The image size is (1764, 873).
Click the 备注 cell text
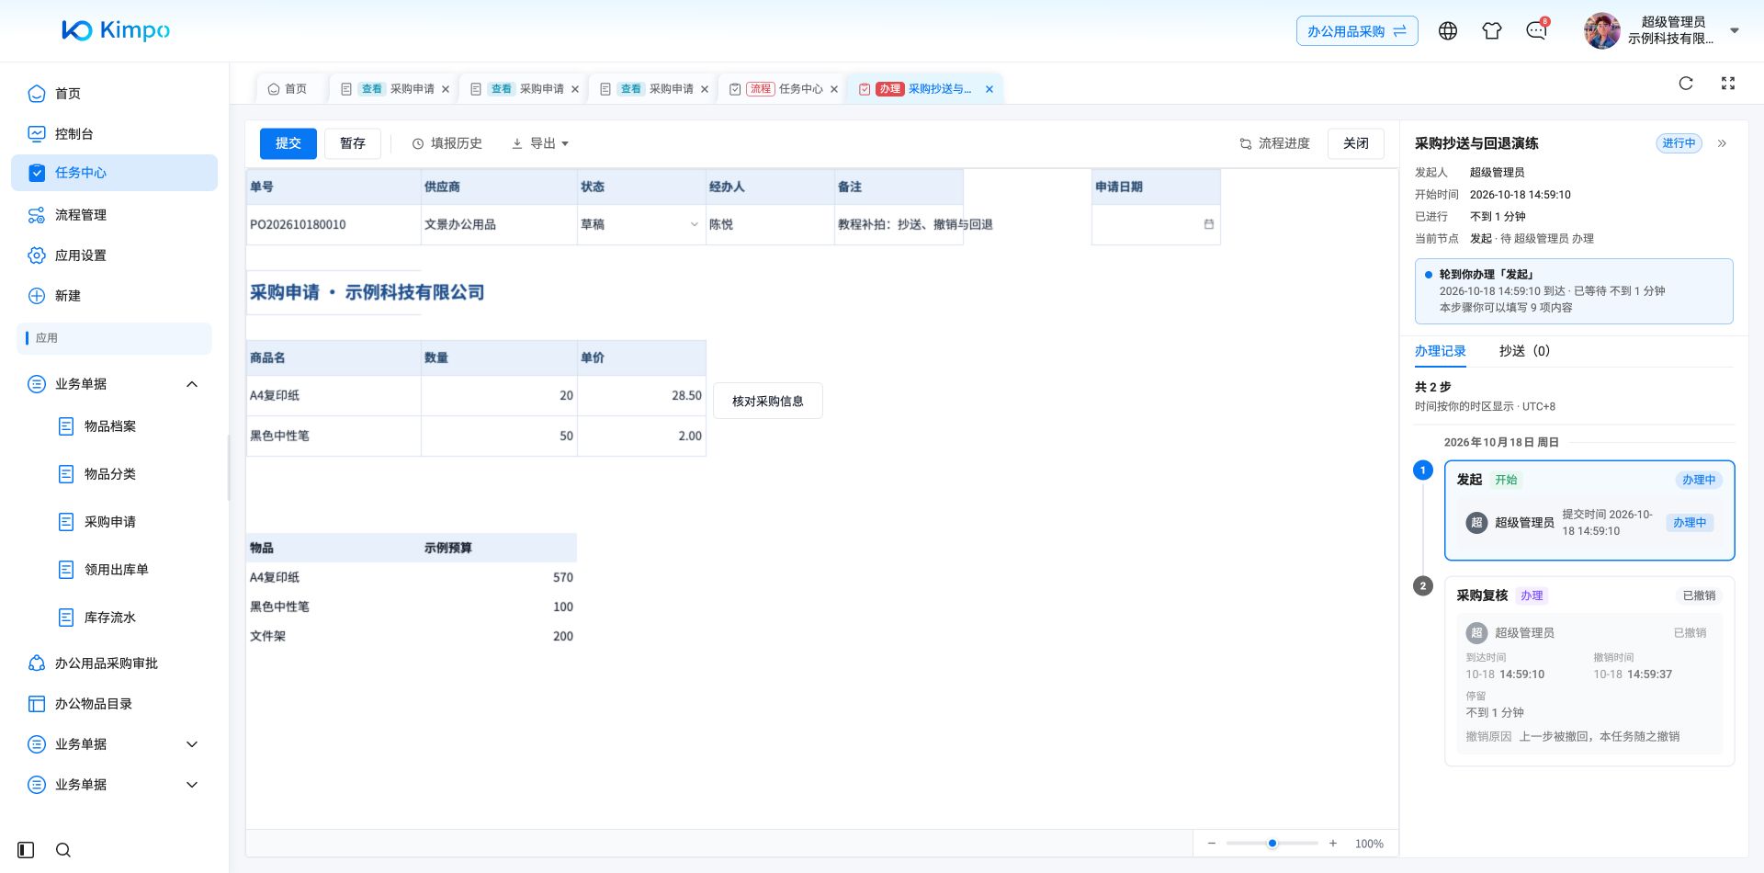(915, 224)
